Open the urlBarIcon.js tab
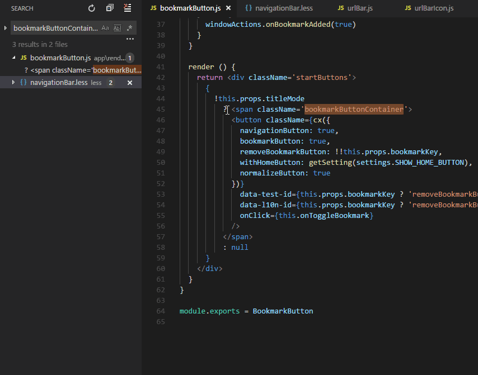This screenshot has width=478, height=375. [x=434, y=8]
